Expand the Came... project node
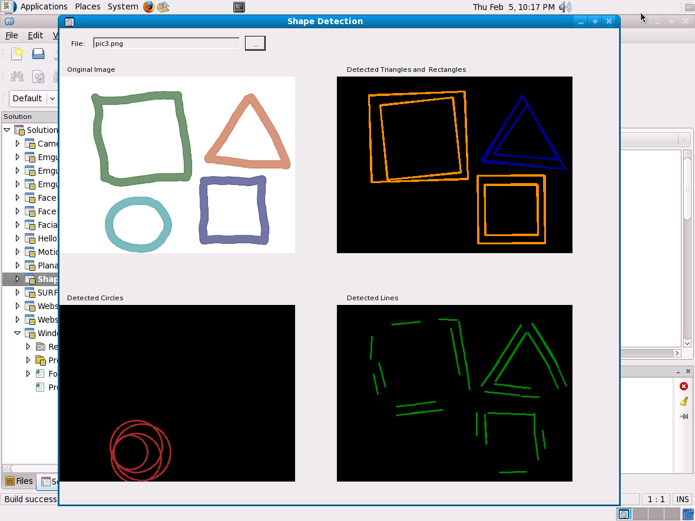The image size is (695, 521). click(17, 144)
